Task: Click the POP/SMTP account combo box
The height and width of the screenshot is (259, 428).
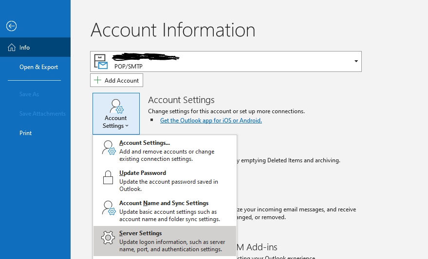Action: [x=225, y=61]
